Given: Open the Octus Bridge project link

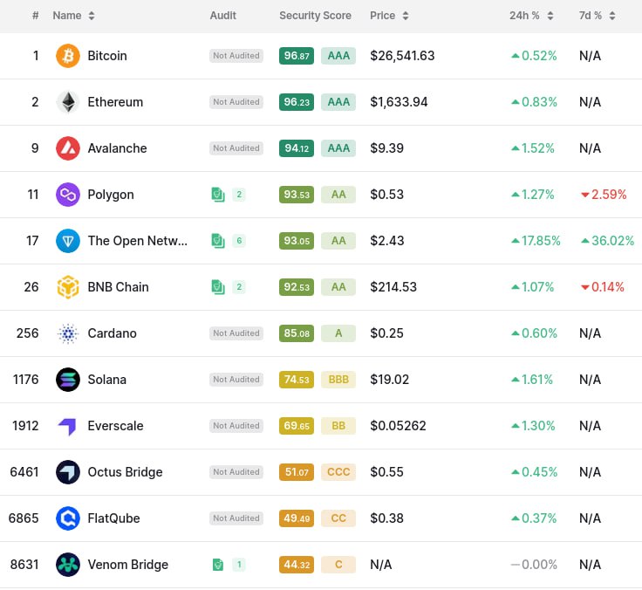Looking at the screenshot, I should (x=125, y=472).
